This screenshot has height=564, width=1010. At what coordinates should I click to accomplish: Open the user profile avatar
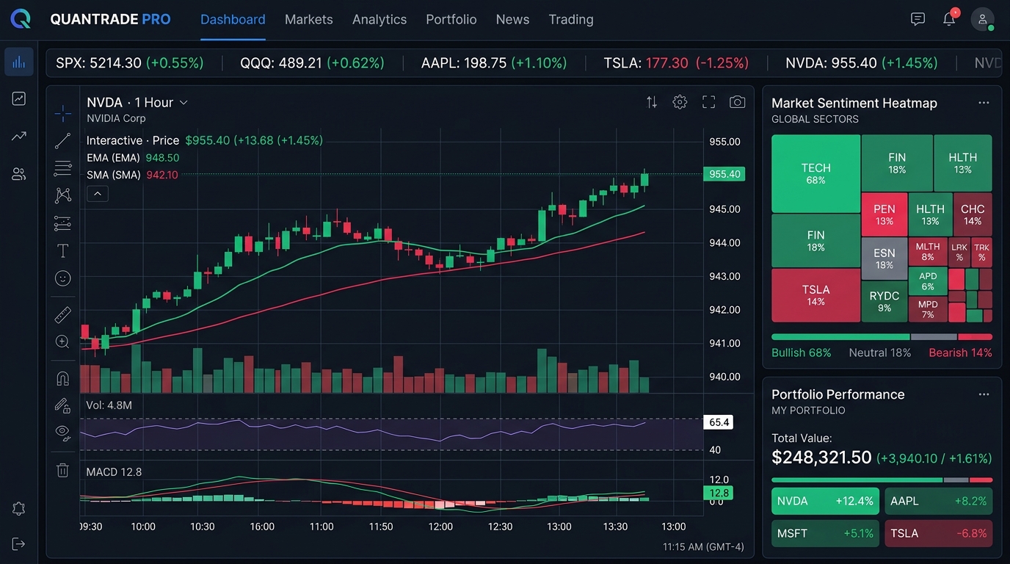click(x=982, y=19)
